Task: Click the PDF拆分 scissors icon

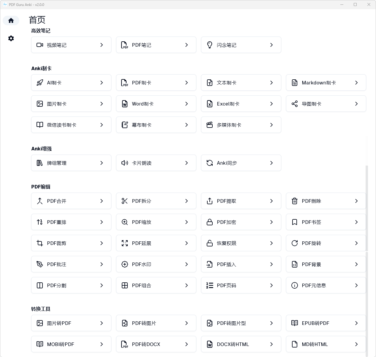Action: pos(125,201)
